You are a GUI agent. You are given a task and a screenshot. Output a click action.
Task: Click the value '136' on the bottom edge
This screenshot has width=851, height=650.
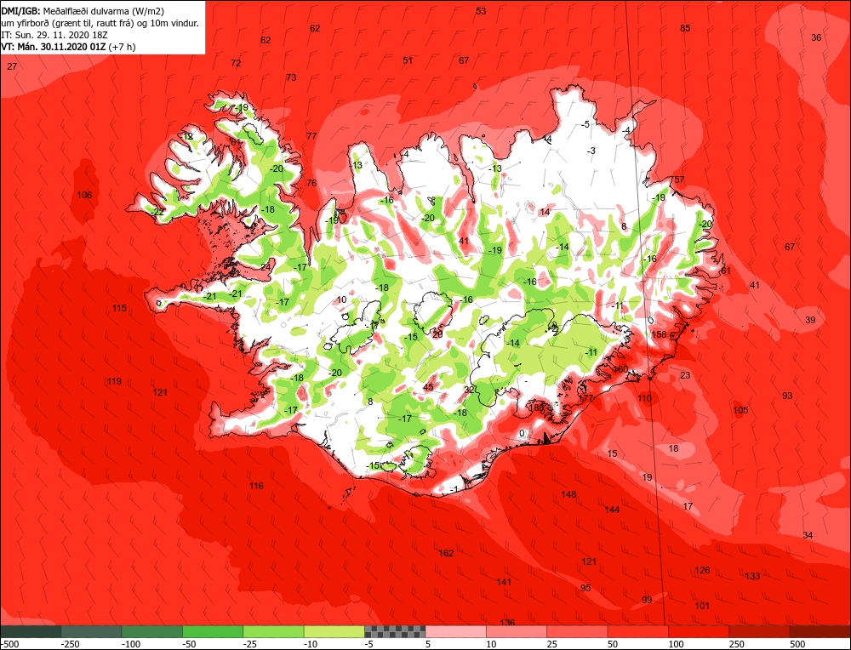507,622
